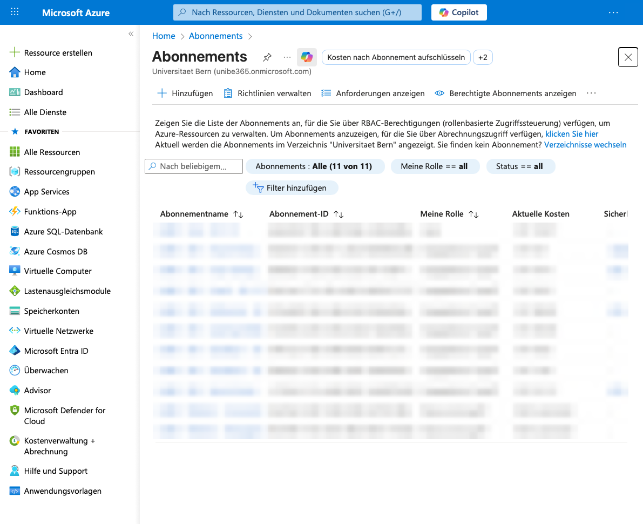643x524 pixels.
Task: Click the Copilot icon beside Abonnements title
Action: click(x=307, y=57)
